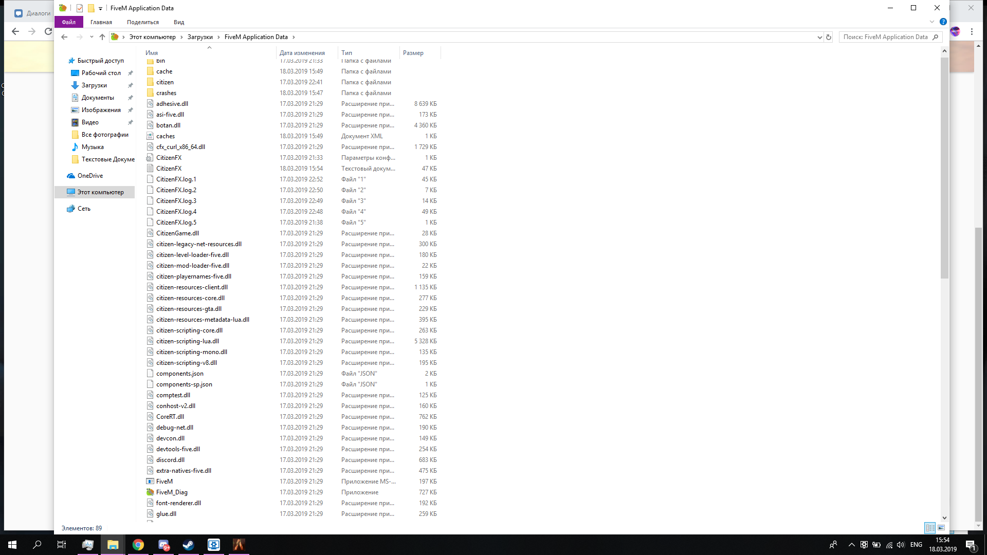This screenshot has width=987, height=555.
Task: Select the components.json file icon
Action: coord(150,374)
